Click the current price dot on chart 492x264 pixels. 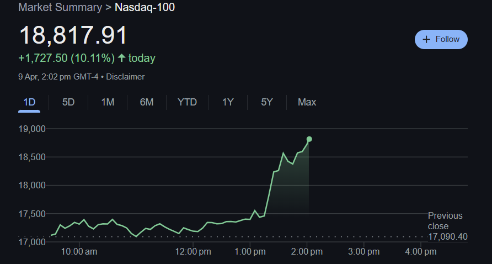[309, 139]
